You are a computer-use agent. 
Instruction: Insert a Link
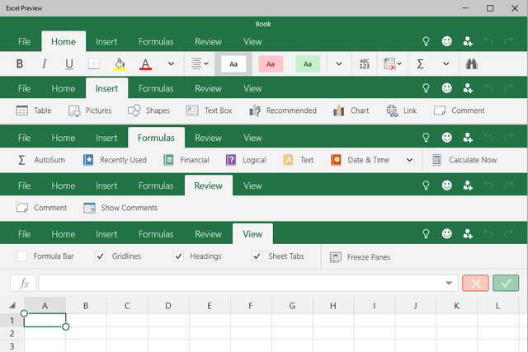[402, 110]
